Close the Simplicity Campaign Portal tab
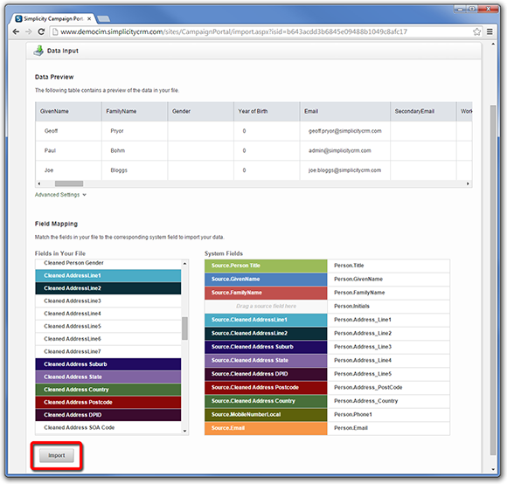 [89, 18]
